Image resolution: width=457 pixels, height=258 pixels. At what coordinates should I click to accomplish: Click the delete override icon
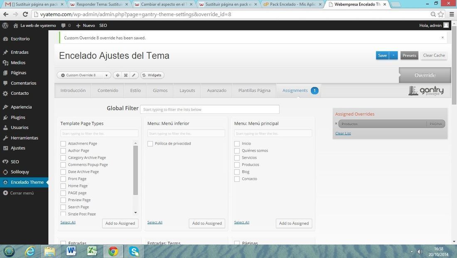(125, 75)
